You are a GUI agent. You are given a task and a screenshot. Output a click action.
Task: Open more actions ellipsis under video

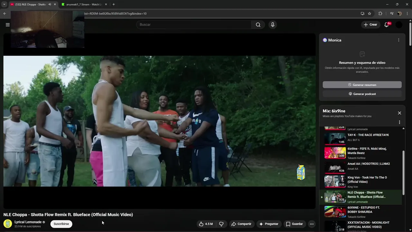click(x=312, y=224)
